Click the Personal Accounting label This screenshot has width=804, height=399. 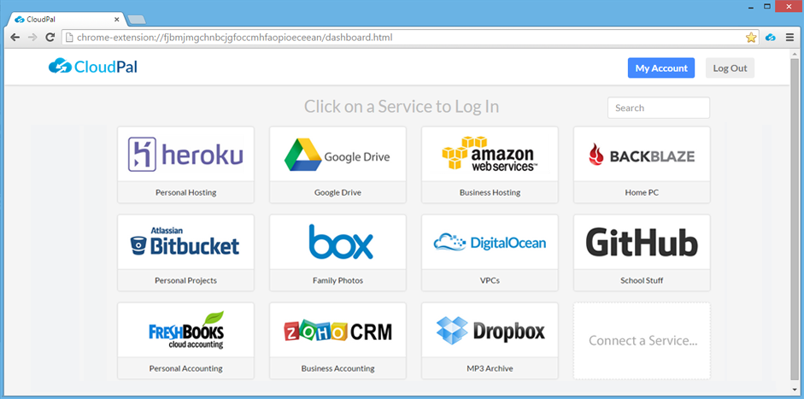185,368
